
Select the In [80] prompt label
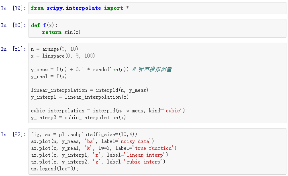[x=13, y=25]
